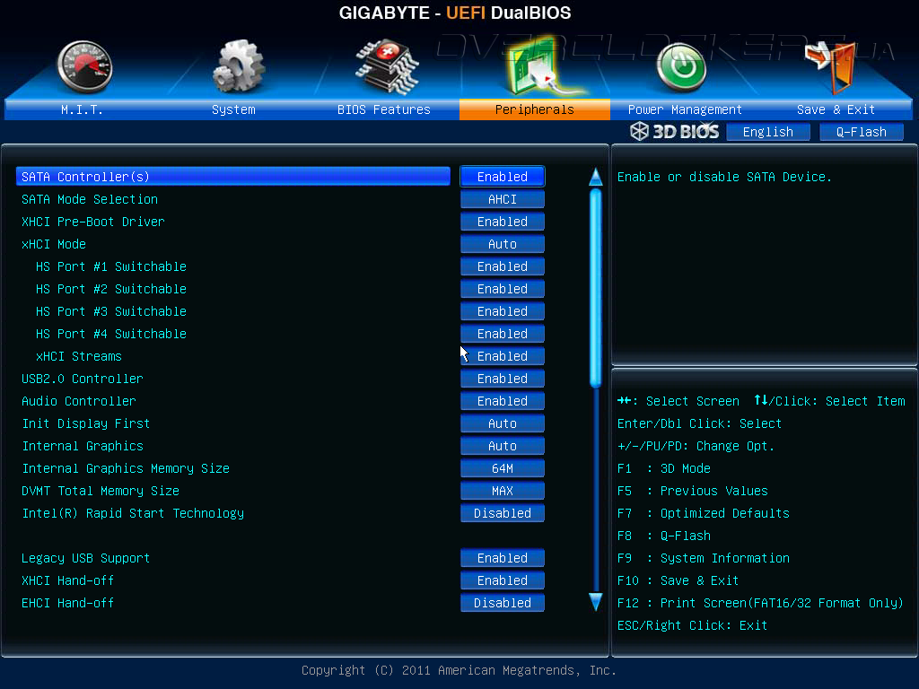This screenshot has height=689, width=919.
Task: Go to the Power Management tab
Action: (x=685, y=109)
